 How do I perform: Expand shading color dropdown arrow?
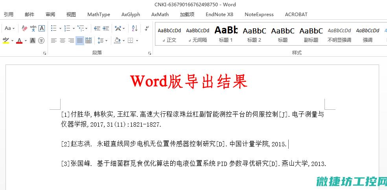[123, 41]
